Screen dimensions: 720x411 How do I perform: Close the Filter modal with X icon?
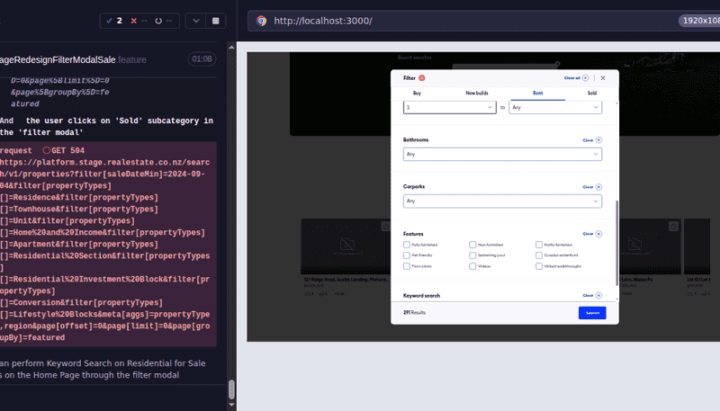[x=603, y=78]
